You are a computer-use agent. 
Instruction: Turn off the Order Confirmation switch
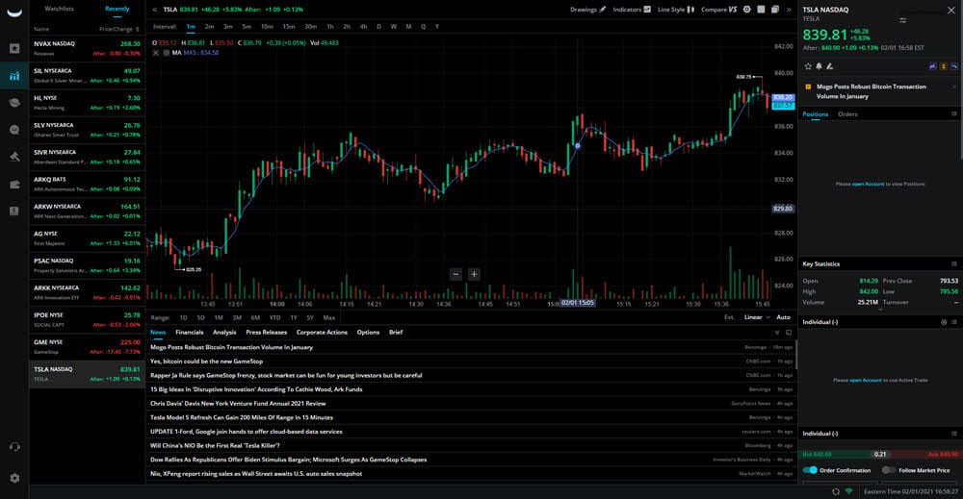(810, 470)
